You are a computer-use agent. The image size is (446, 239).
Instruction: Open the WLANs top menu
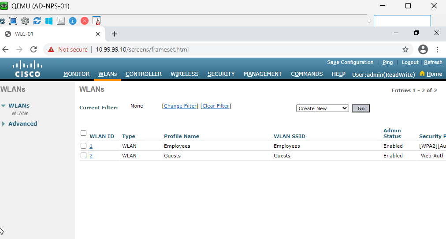(108, 74)
